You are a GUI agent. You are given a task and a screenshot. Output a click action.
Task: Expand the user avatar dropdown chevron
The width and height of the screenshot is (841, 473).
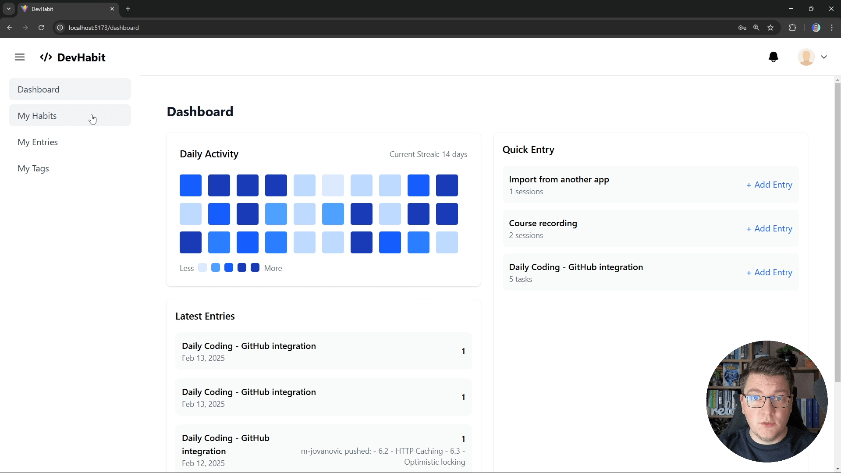[x=824, y=57]
